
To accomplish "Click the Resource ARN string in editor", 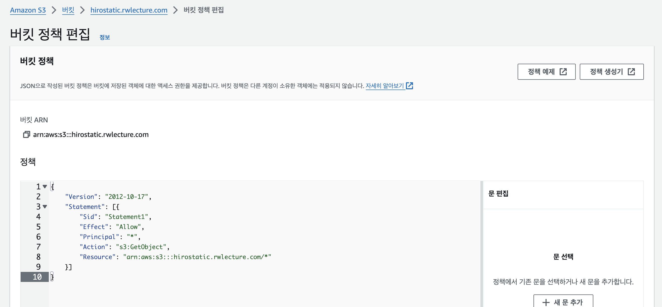I will (x=197, y=257).
